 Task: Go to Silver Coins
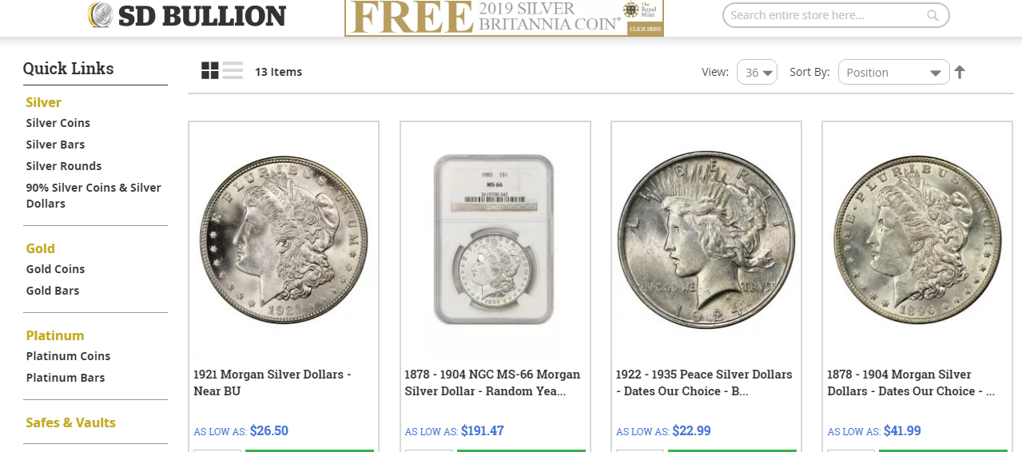pos(58,123)
